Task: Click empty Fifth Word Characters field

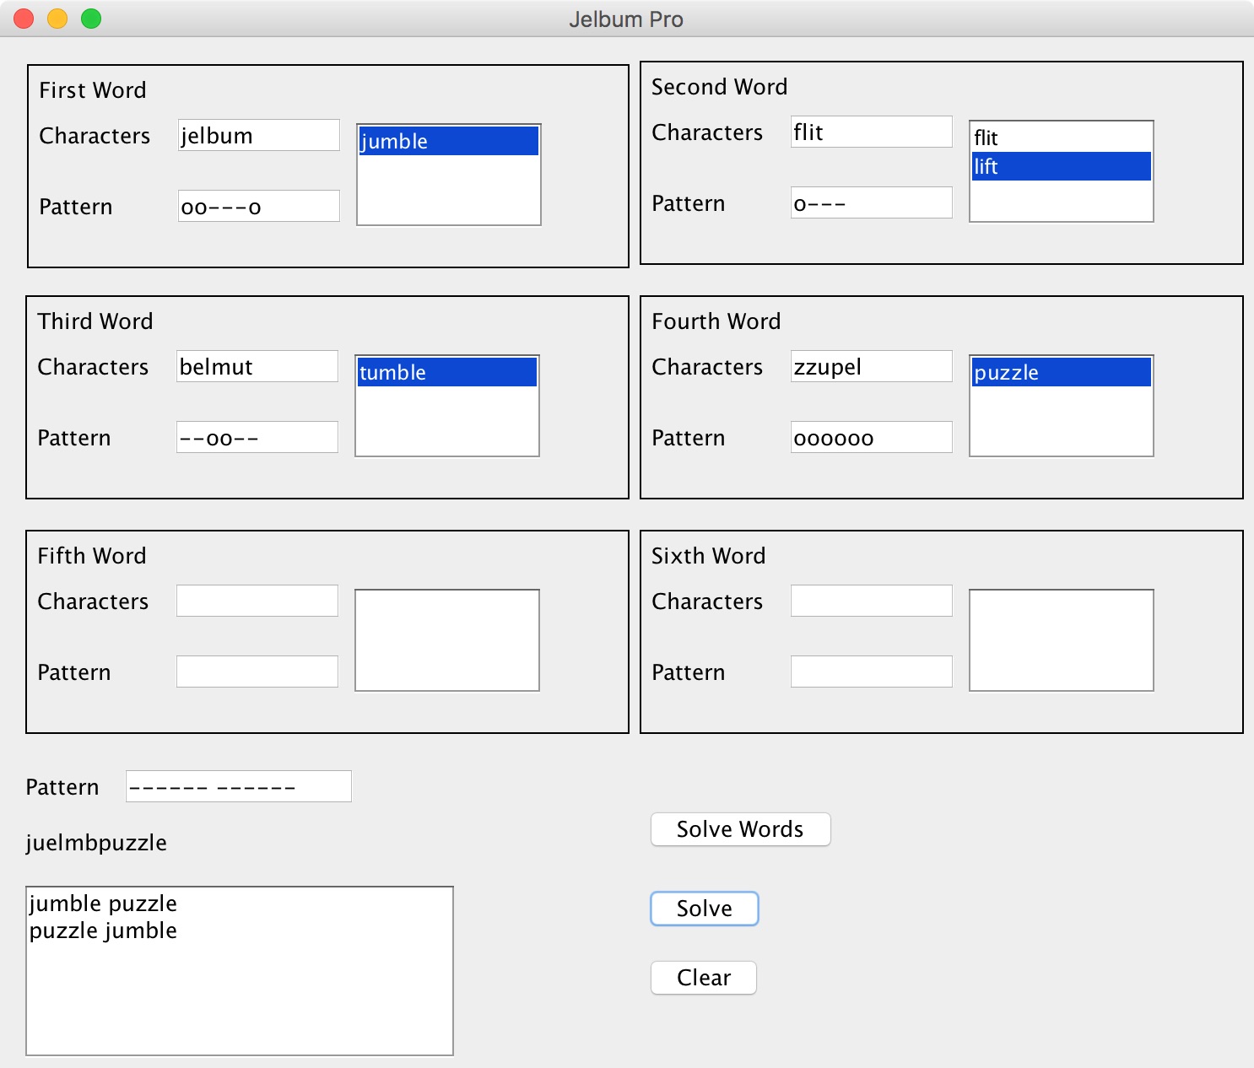Action: point(257,601)
